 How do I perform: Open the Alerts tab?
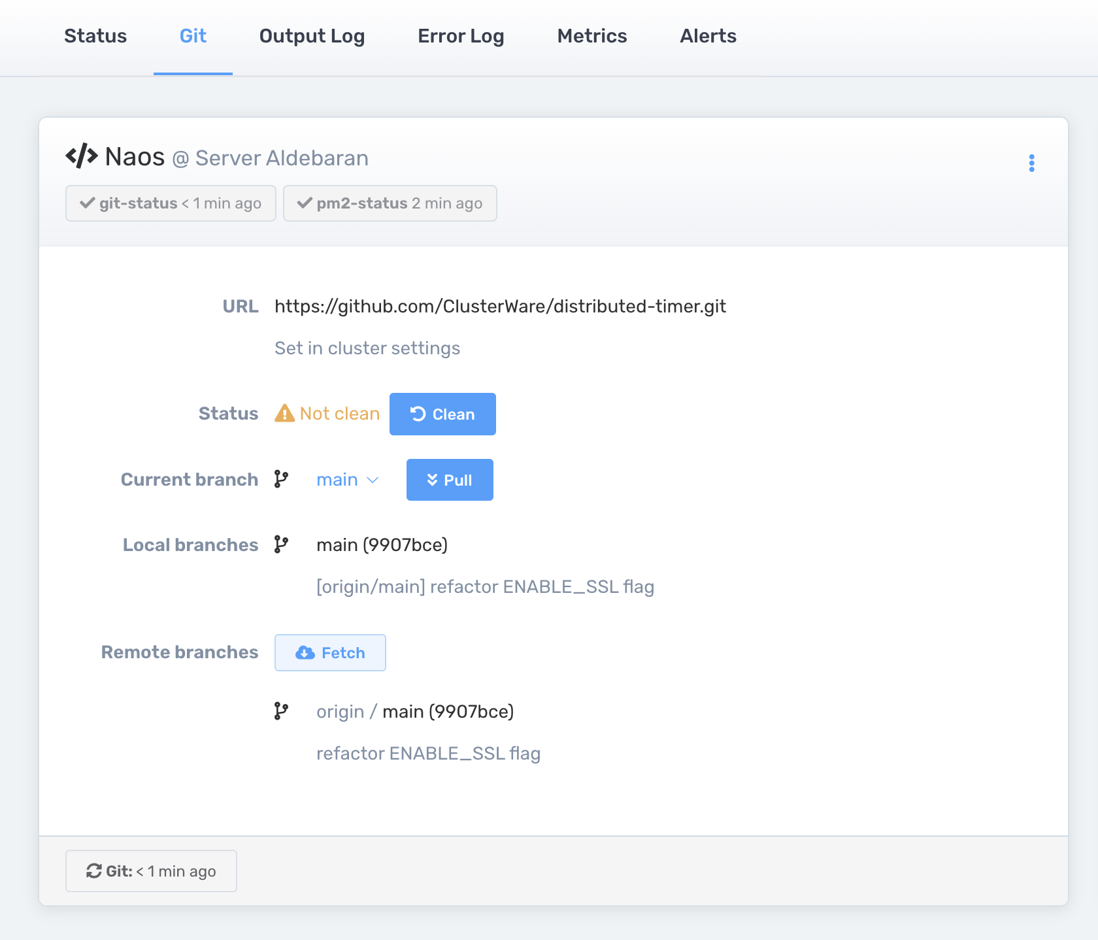(708, 37)
